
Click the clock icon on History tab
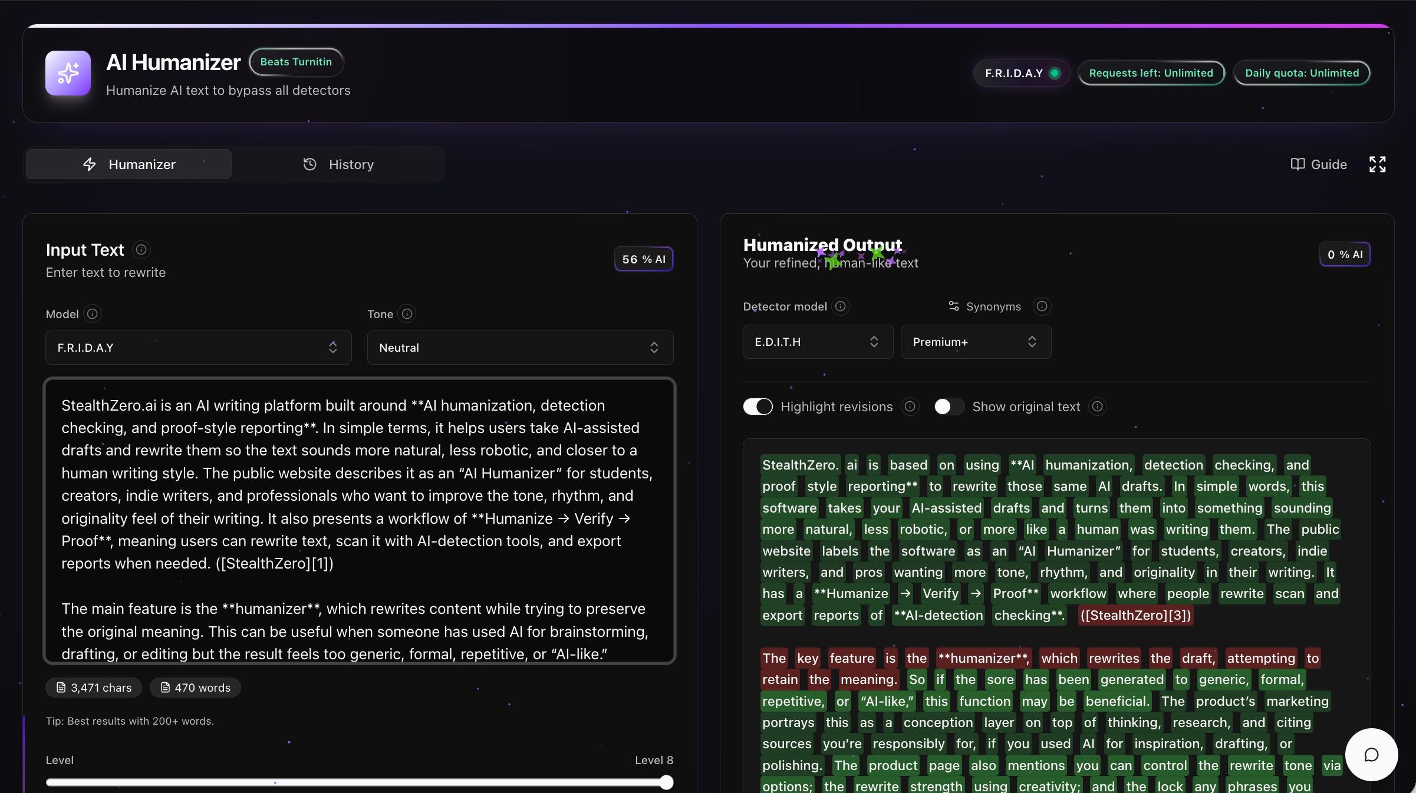[309, 164]
